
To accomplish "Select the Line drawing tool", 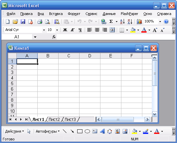I will click(x=64, y=131).
